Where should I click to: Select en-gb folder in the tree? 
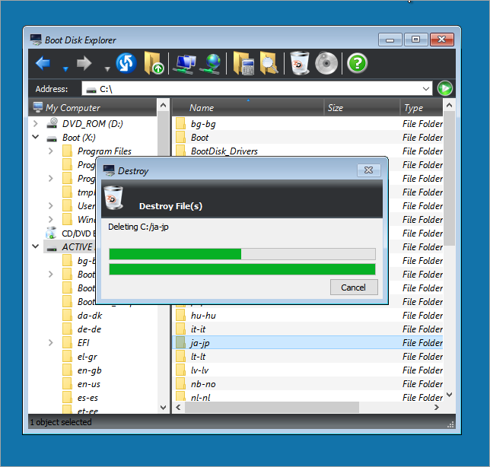coord(90,370)
